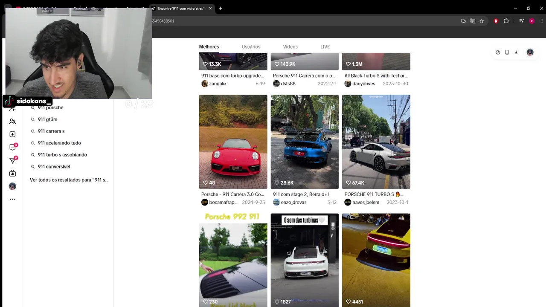
Task: Open the blue 911 stage 2 video thumbnail
Action: (x=305, y=142)
